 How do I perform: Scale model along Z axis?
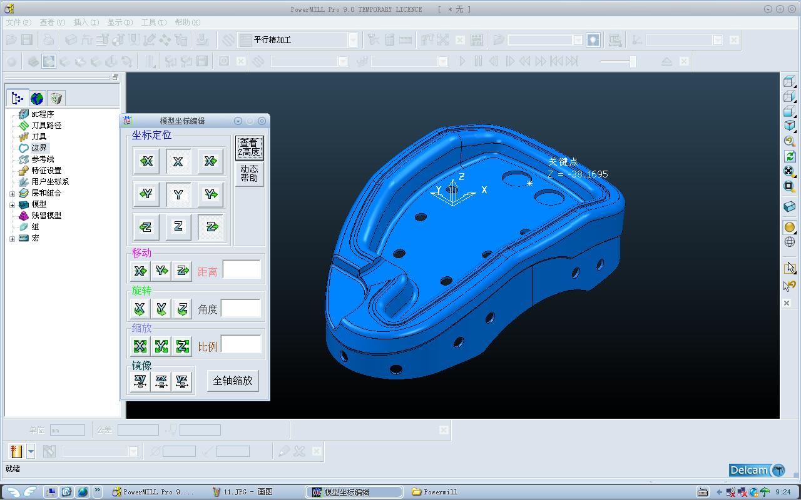(x=182, y=346)
